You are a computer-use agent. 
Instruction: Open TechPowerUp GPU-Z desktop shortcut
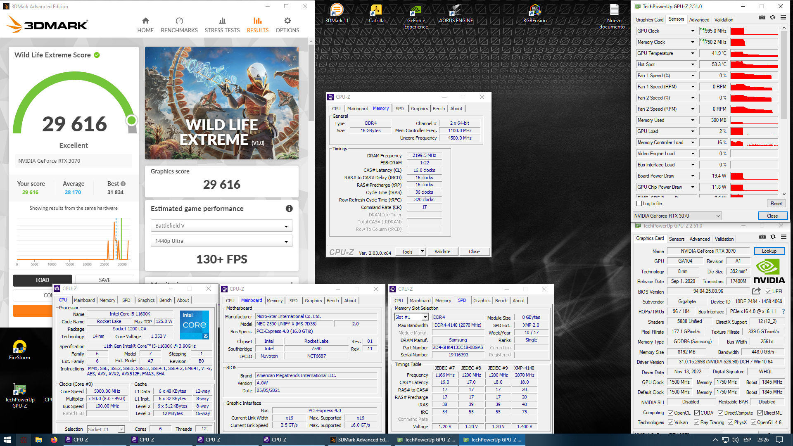pyautogui.click(x=19, y=396)
